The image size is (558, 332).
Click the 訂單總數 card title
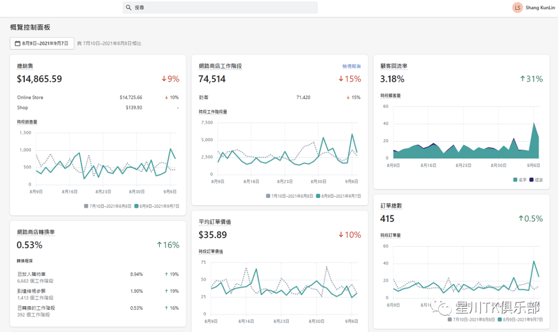(391, 205)
